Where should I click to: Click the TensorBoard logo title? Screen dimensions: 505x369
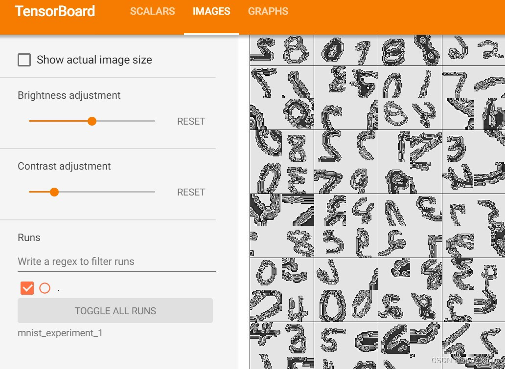[55, 11]
